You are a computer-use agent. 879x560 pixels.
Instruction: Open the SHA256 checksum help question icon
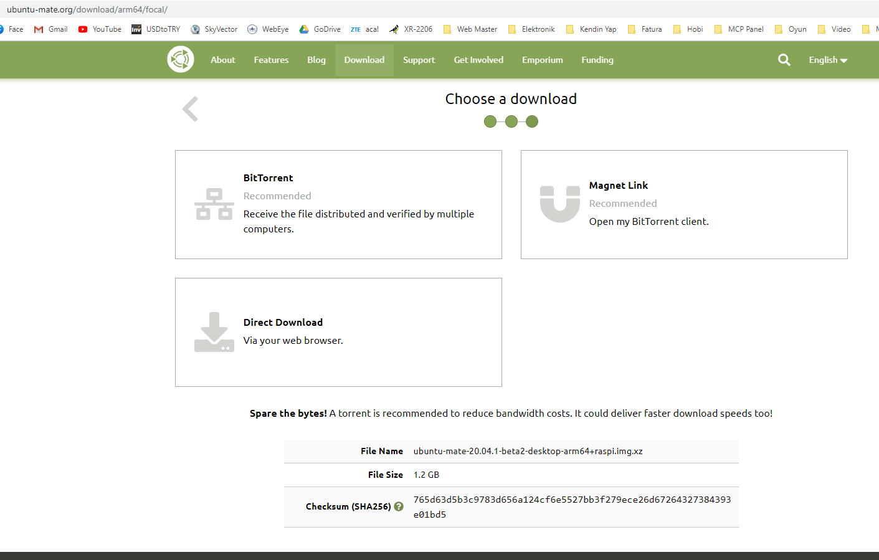[399, 506]
